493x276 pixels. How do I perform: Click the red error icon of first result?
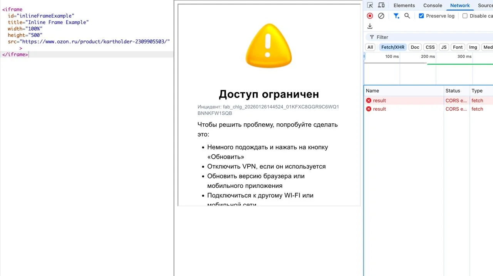[369, 101]
